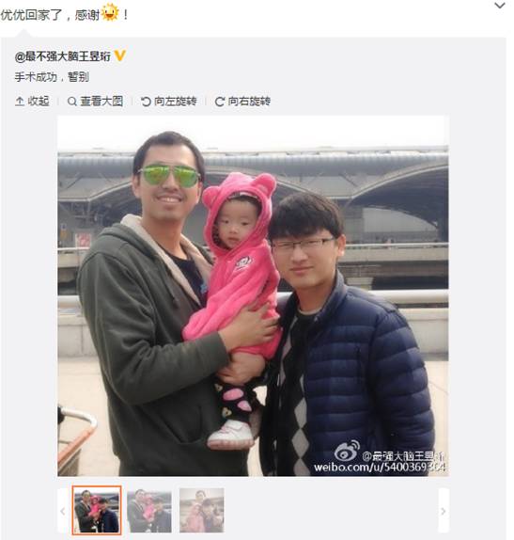514x540 pixels.
Task: Select the first highlighted thumbnail
Action: (97, 511)
